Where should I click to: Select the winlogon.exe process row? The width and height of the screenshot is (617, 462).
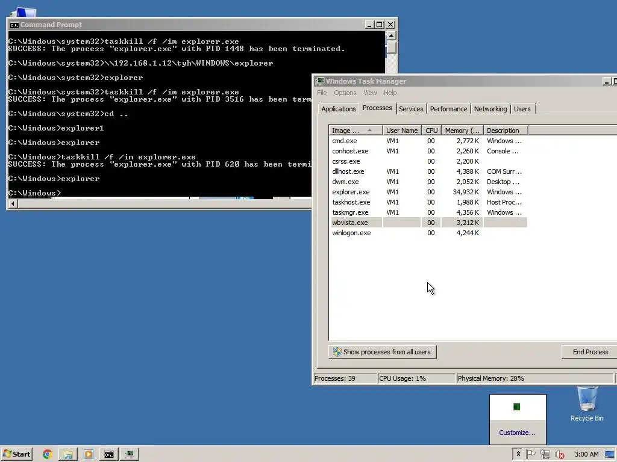[429, 233]
